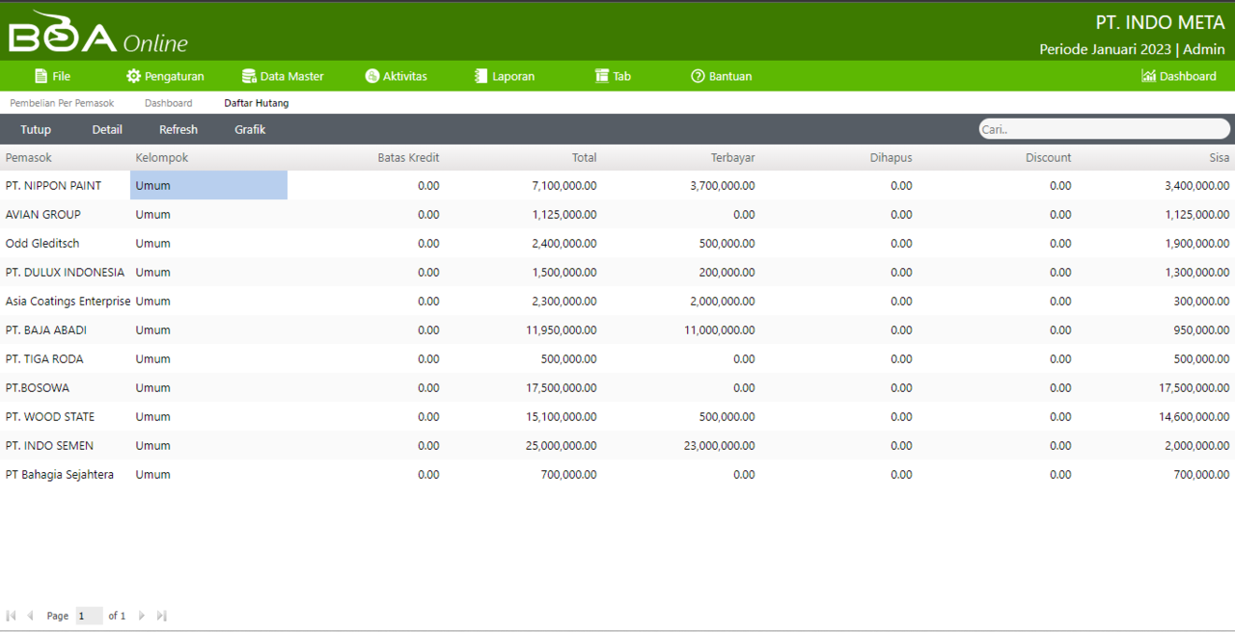Viewport: 1235px width, 632px height.
Task: Open the File menu
Action: coord(52,76)
